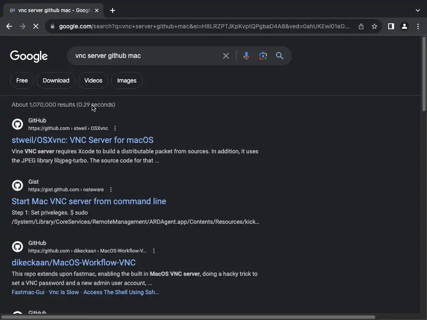Open 'Start Mac VNC server from command line'
This screenshot has height=320, width=427.
[x=89, y=201]
